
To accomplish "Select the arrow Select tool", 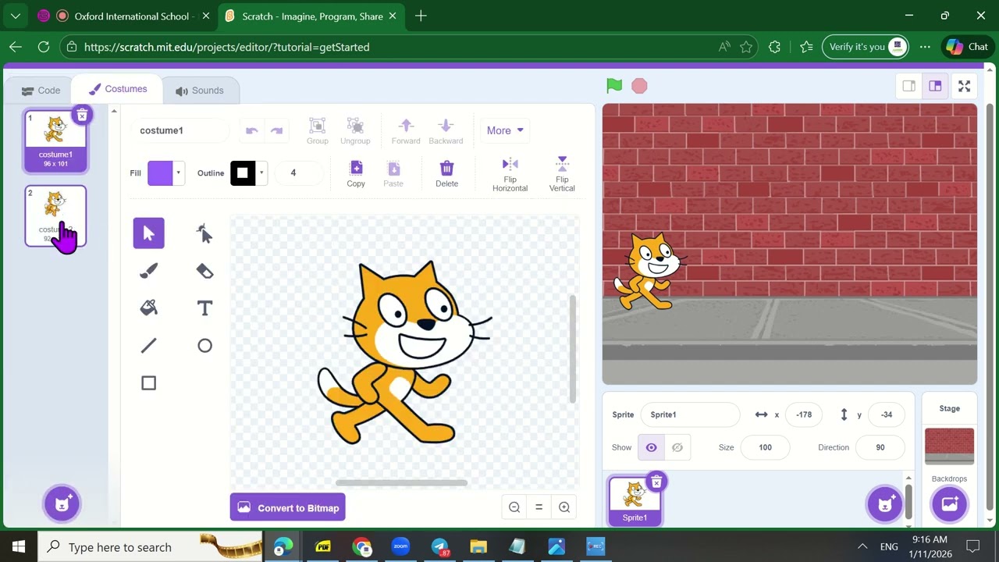I will tap(148, 233).
